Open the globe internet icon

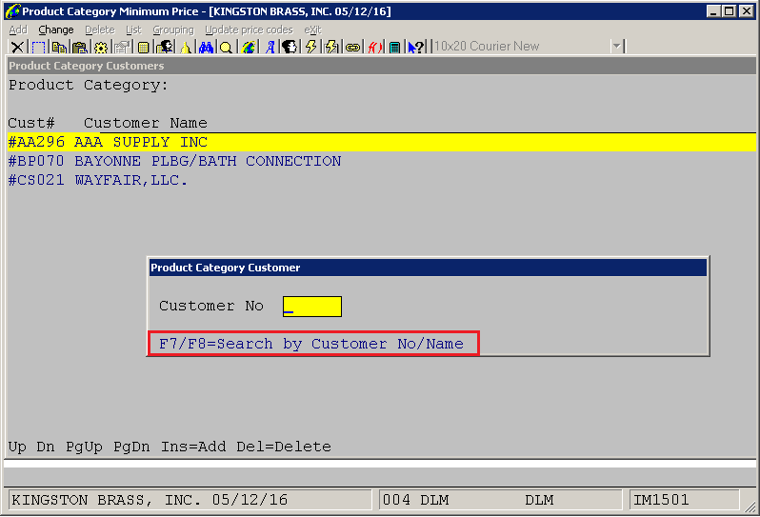(249, 47)
